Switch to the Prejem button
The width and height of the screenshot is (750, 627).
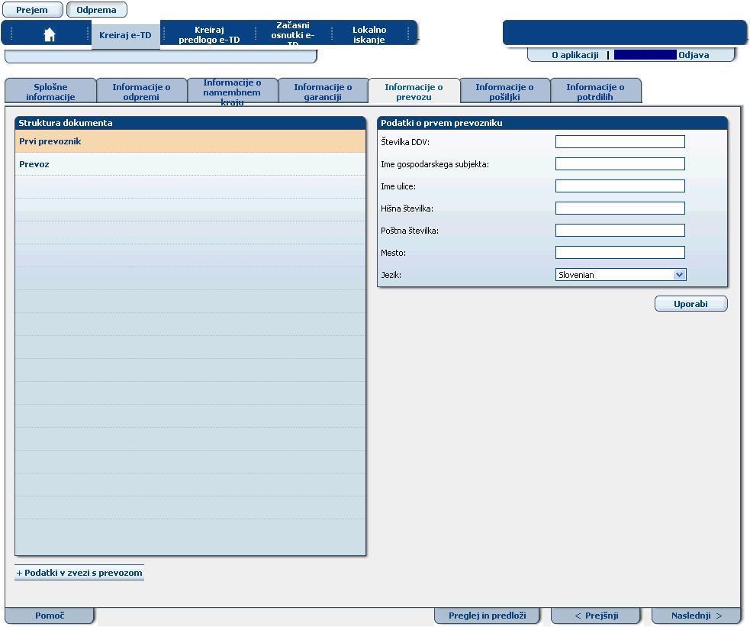(32, 10)
